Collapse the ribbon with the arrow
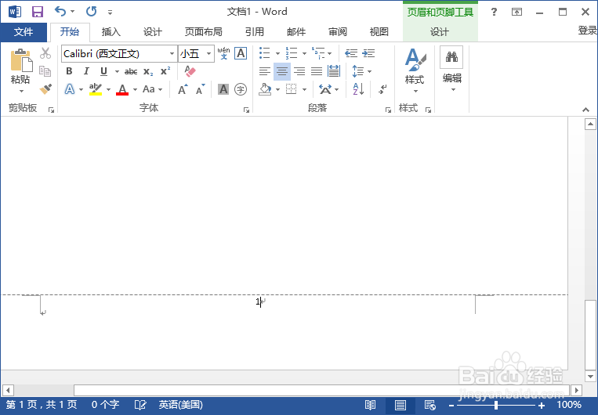 tap(585, 110)
